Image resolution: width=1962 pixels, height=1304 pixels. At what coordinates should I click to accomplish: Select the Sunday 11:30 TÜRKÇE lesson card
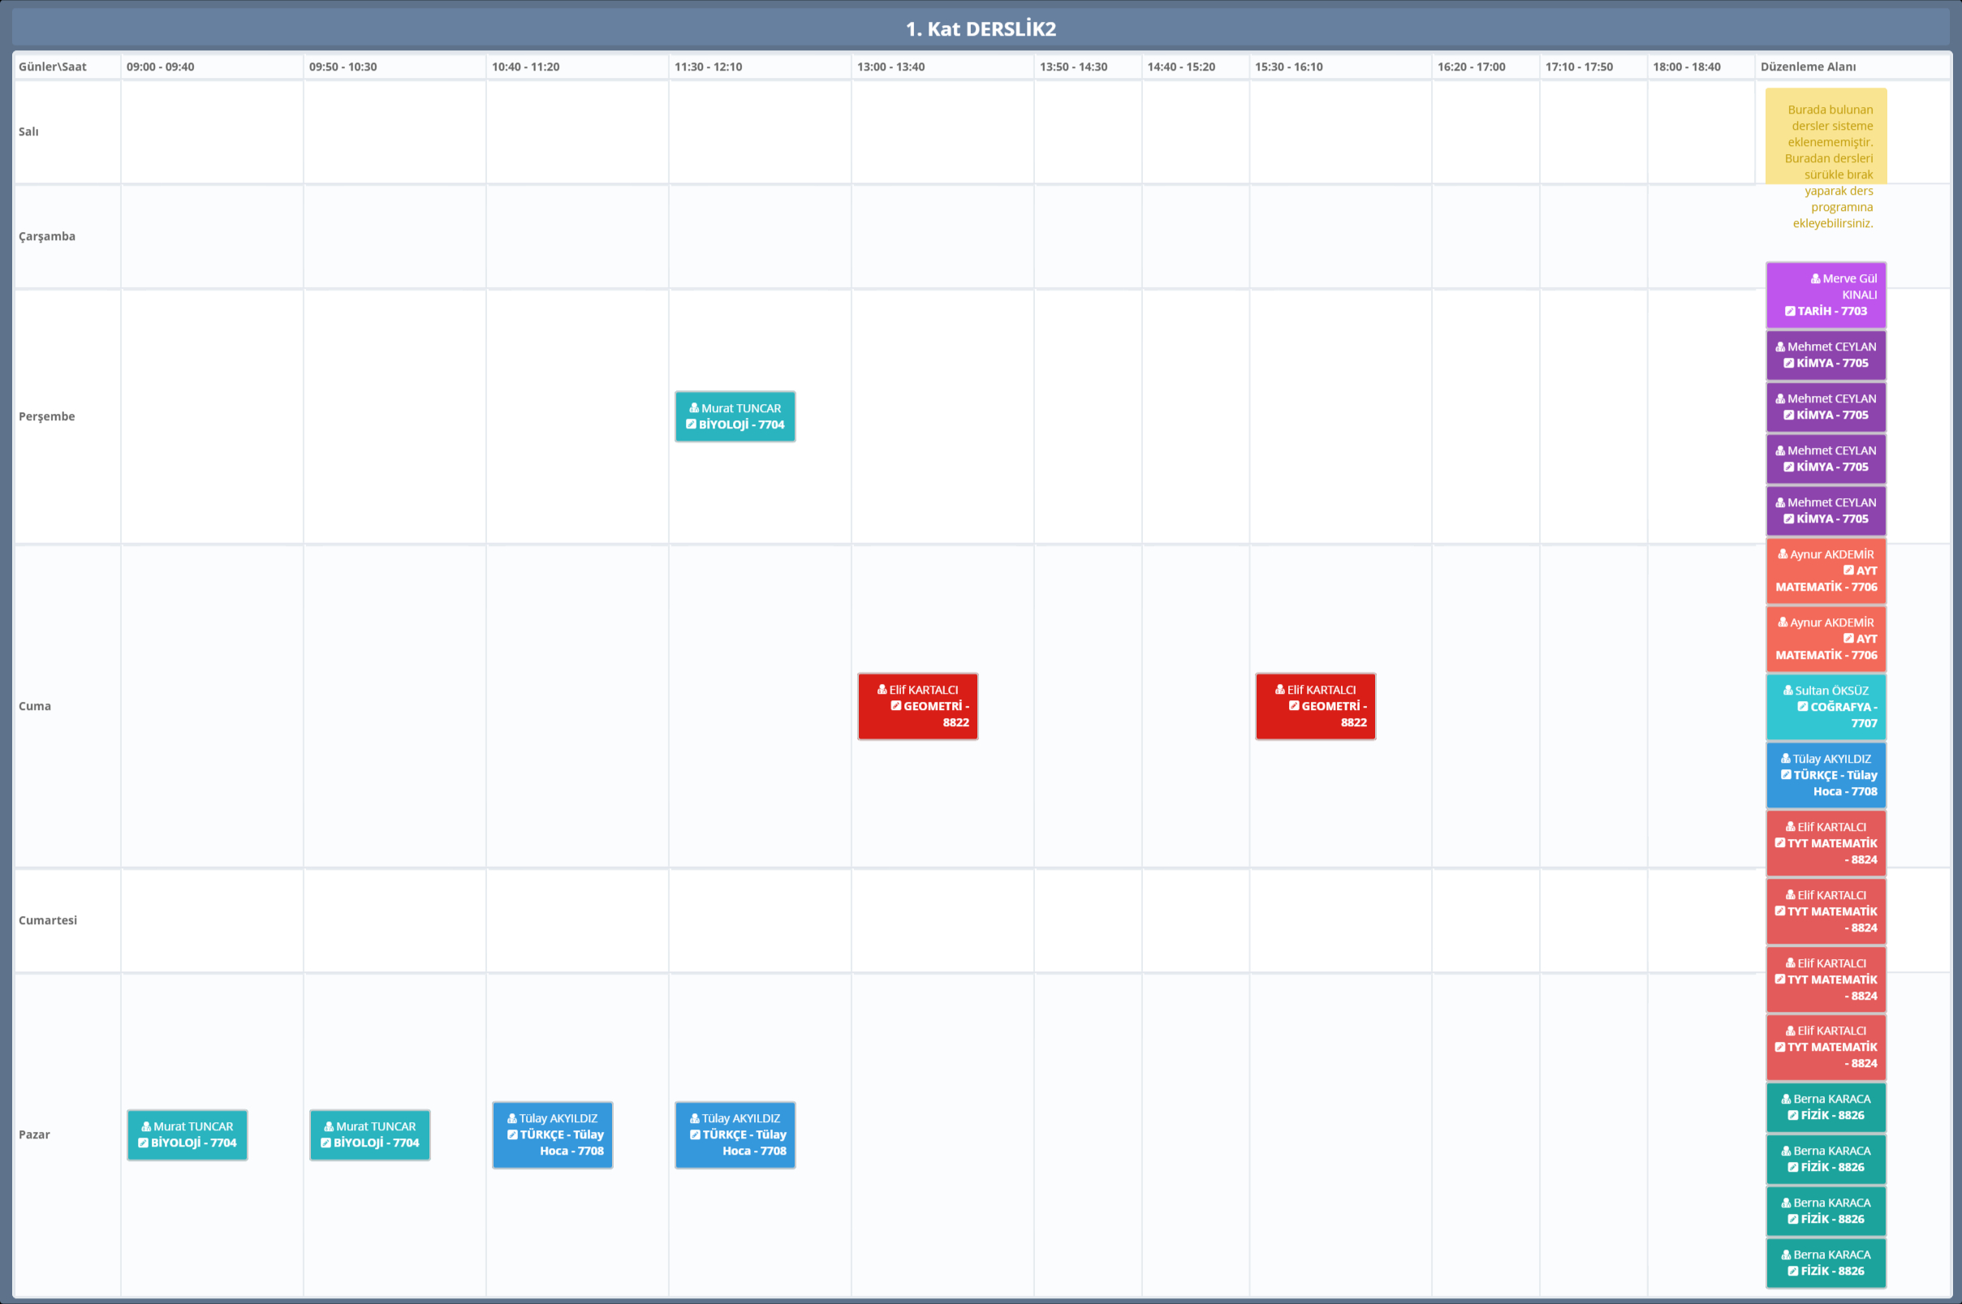click(x=735, y=1134)
